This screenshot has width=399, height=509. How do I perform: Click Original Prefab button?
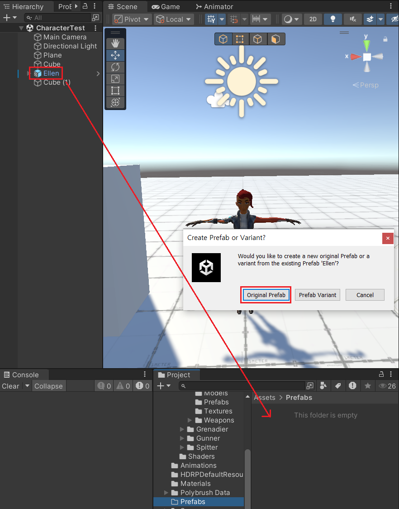266,295
